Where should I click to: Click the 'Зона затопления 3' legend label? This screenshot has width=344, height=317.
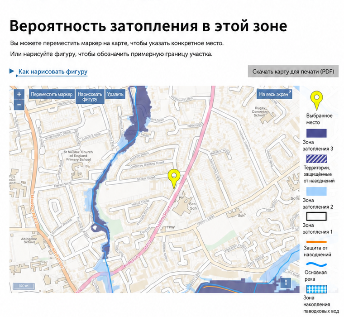318,145
